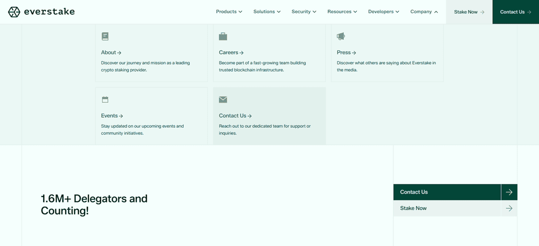Click the everstake wordmark in header
Screen dimensions: 539x246
pyautogui.click(x=49, y=12)
